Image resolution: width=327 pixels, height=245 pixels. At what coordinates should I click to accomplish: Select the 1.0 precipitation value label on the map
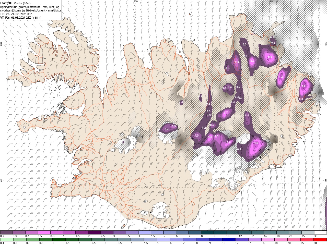pos(256,143)
